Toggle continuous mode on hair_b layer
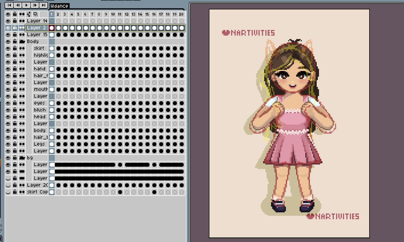 (22, 137)
